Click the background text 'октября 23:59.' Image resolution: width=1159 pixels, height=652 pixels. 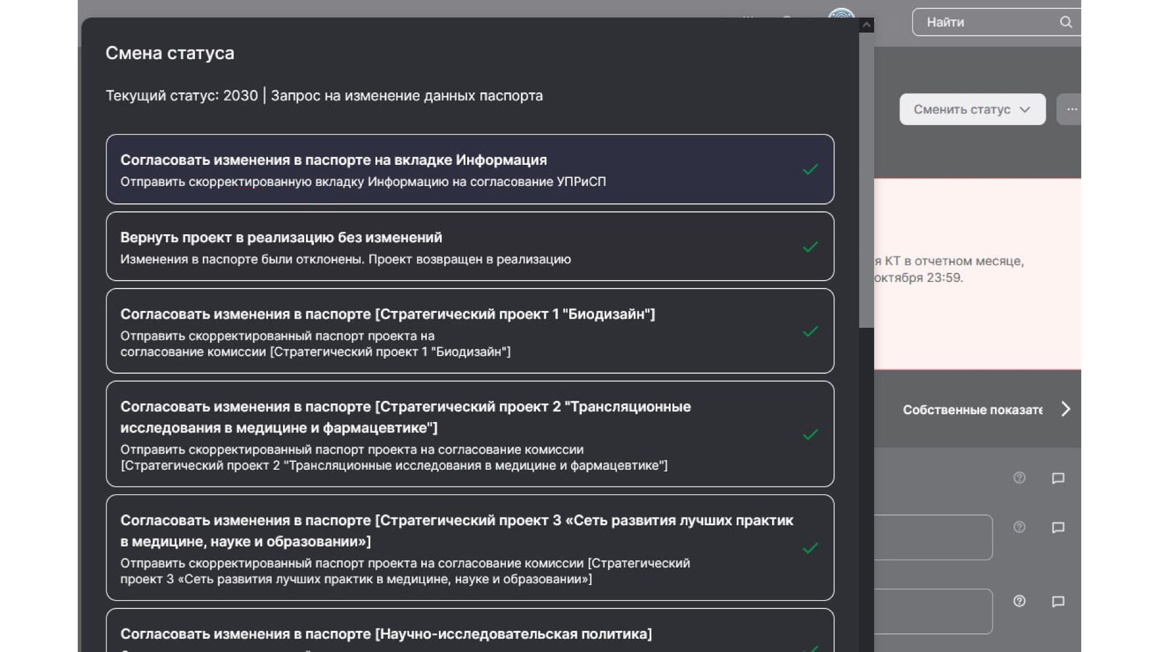coord(919,278)
